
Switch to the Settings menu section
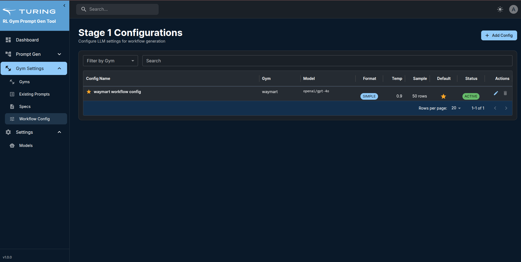click(24, 132)
